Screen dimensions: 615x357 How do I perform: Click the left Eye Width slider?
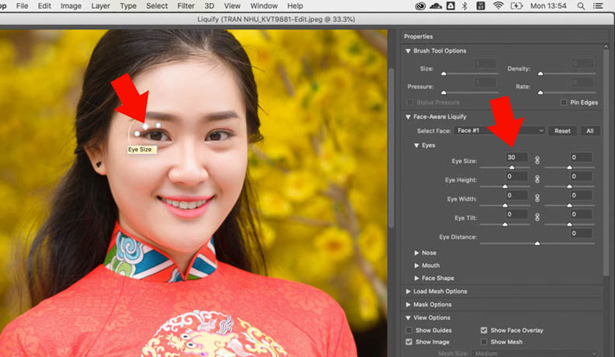504,206
